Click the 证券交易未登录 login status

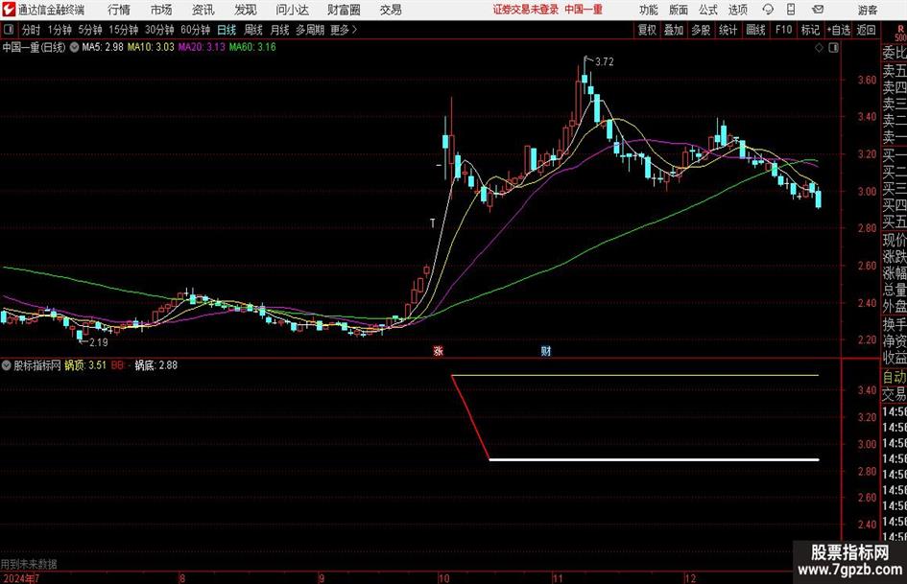[526, 10]
